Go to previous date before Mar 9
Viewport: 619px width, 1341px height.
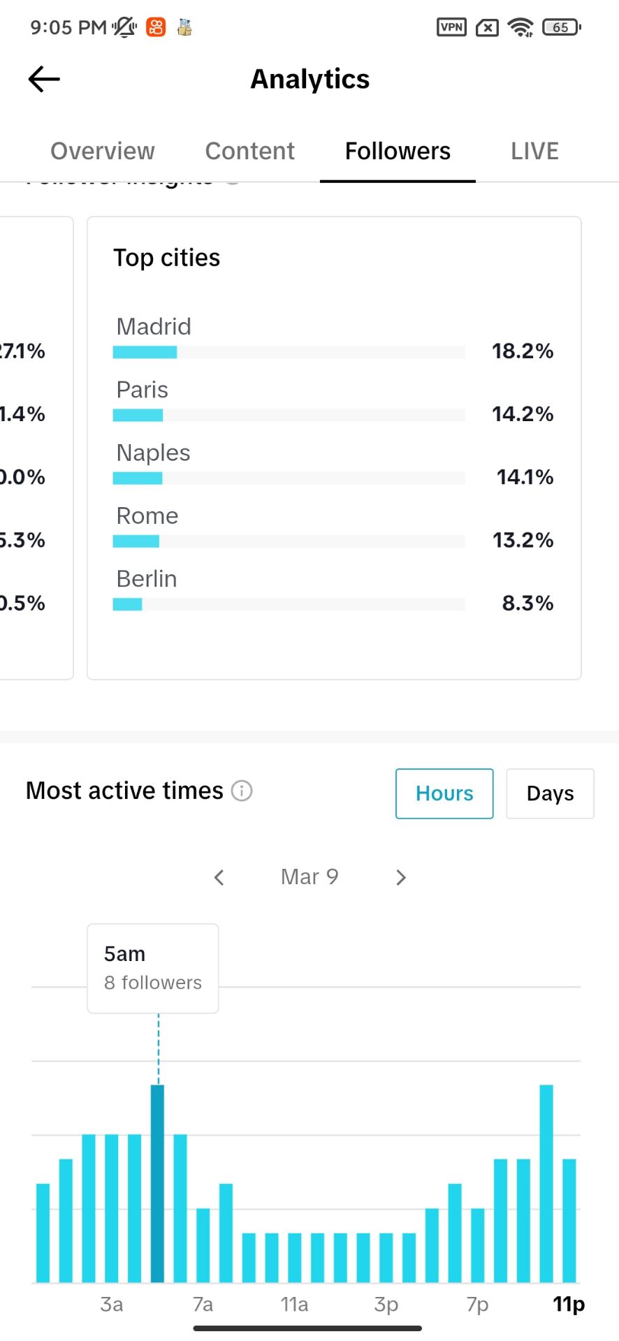pos(219,877)
